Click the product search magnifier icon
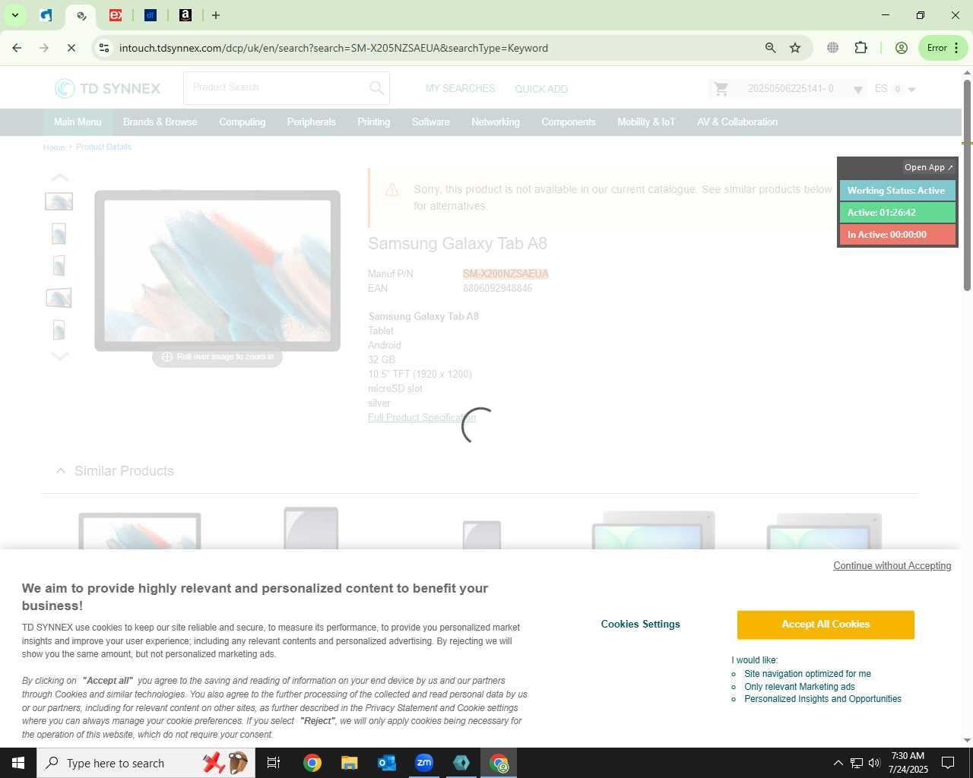Viewport: 973px width, 778px height. pyautogui.click(x=376, y=88)
